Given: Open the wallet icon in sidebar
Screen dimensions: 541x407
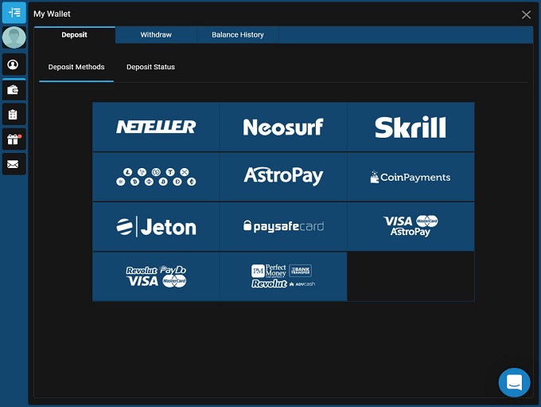Looking at the screenshot, I should tap(14, 90).
